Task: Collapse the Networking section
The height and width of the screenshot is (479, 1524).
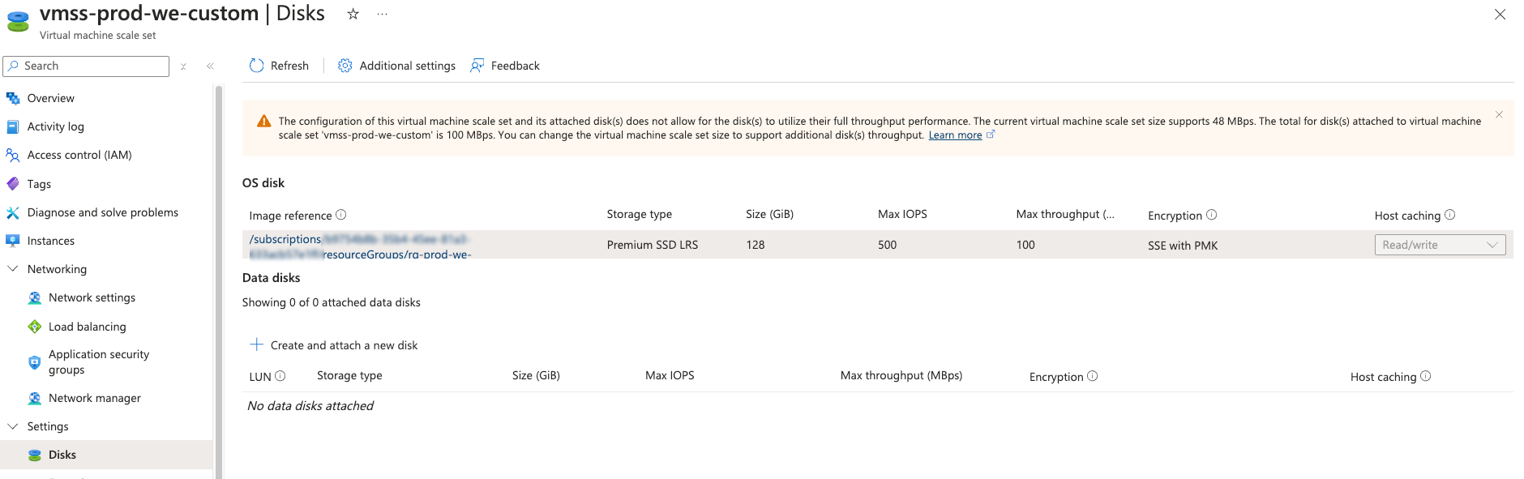Action: [13, 269]
